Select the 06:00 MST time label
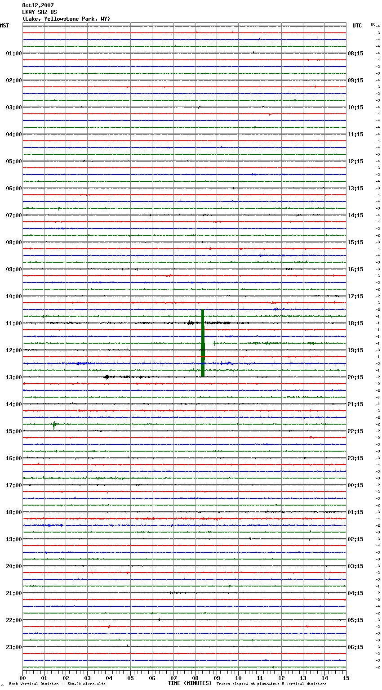Image resolution: width=382 pixels, height=690 pixels. click(x=14, y=188)
